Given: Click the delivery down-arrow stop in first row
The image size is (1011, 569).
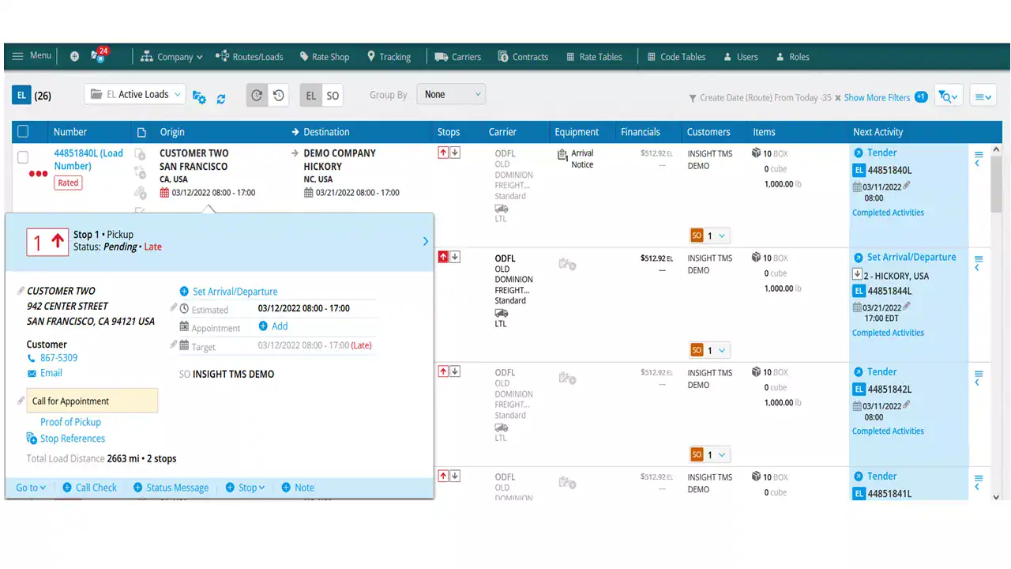Looking at the screenshot, I should (455, 153).
